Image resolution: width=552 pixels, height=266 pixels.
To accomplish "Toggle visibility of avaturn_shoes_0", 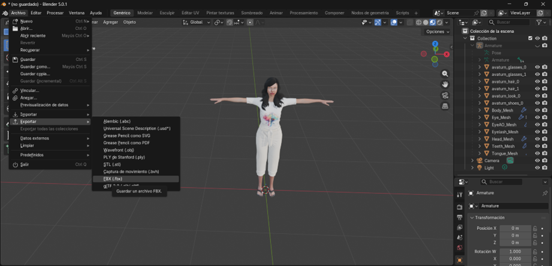I will (x=538, y=103).
